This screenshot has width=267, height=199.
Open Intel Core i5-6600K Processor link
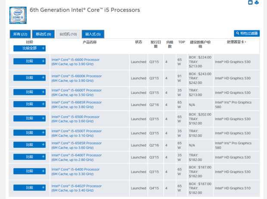click(x=77, y=78)
